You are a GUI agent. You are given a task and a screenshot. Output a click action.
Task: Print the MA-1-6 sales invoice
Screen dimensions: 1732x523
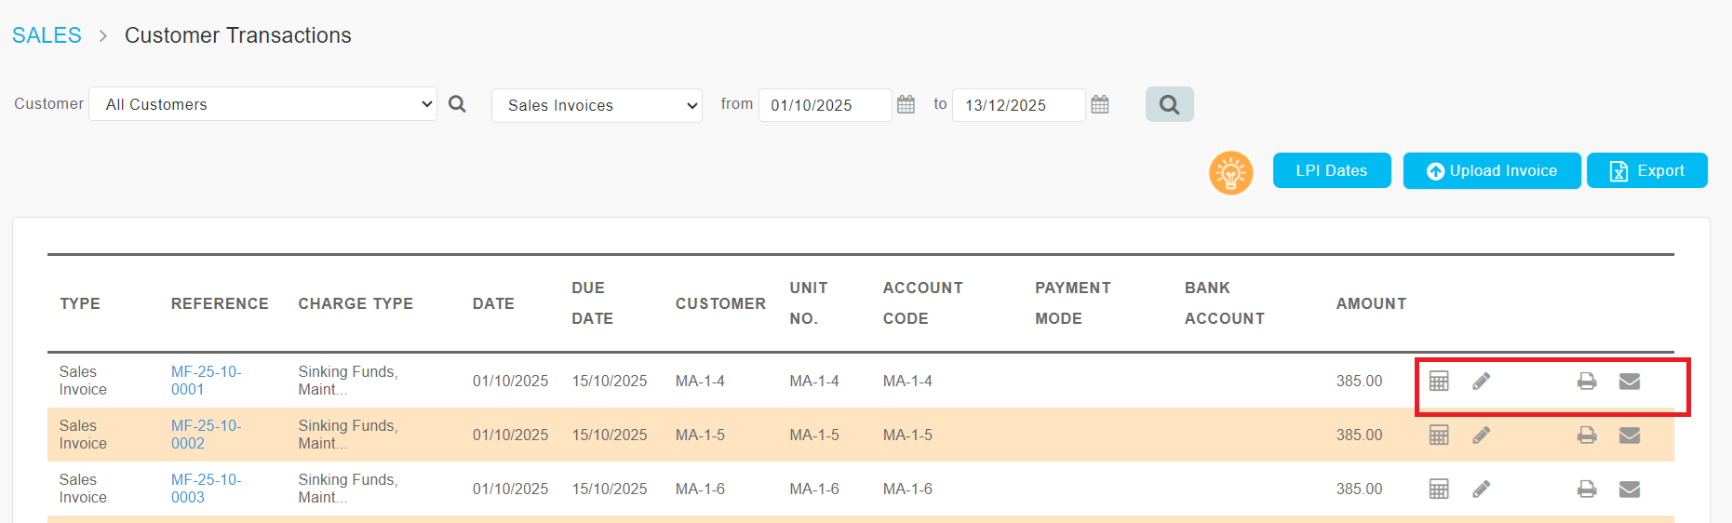(1587, 489)
